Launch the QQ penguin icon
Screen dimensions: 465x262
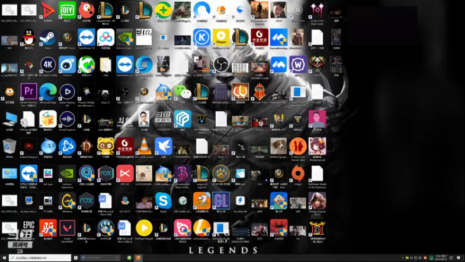pyautogui.click(x=28, y=37)
